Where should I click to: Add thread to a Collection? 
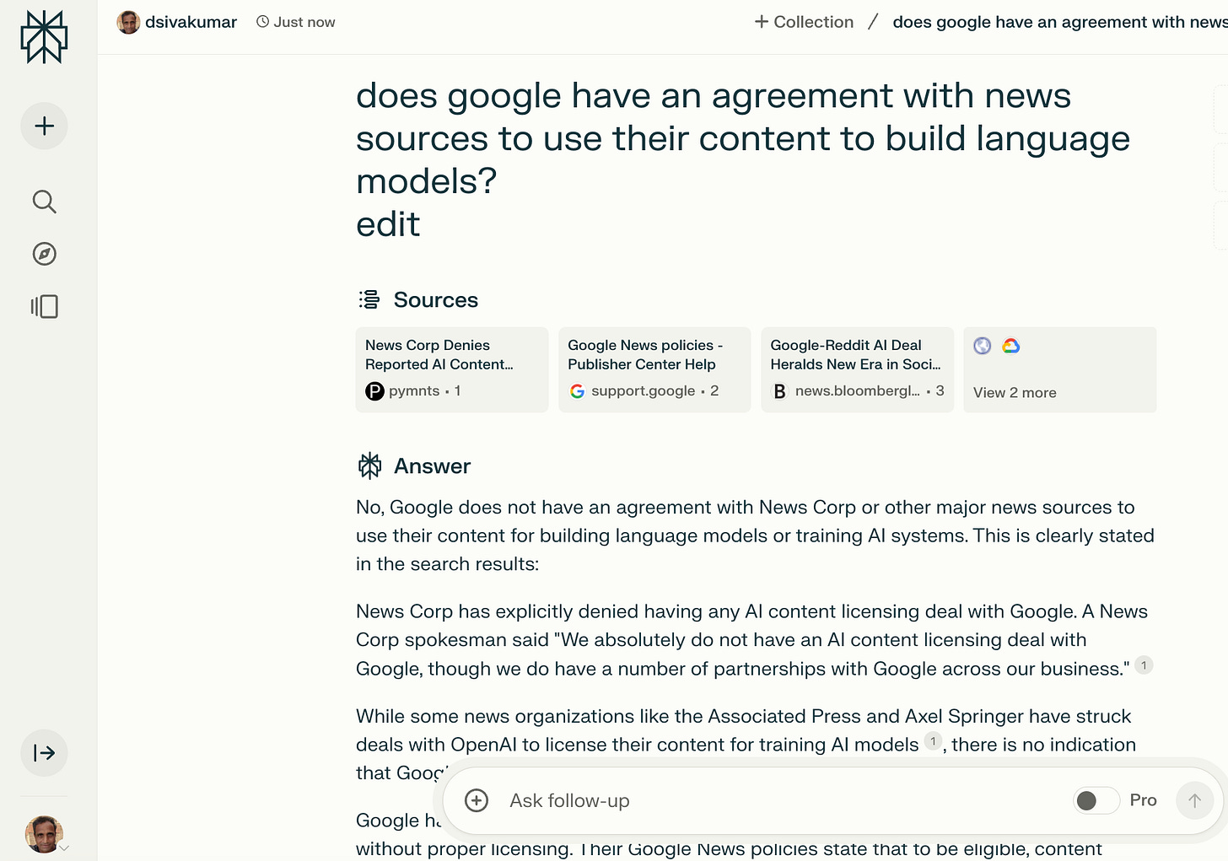tap(804, 22)
